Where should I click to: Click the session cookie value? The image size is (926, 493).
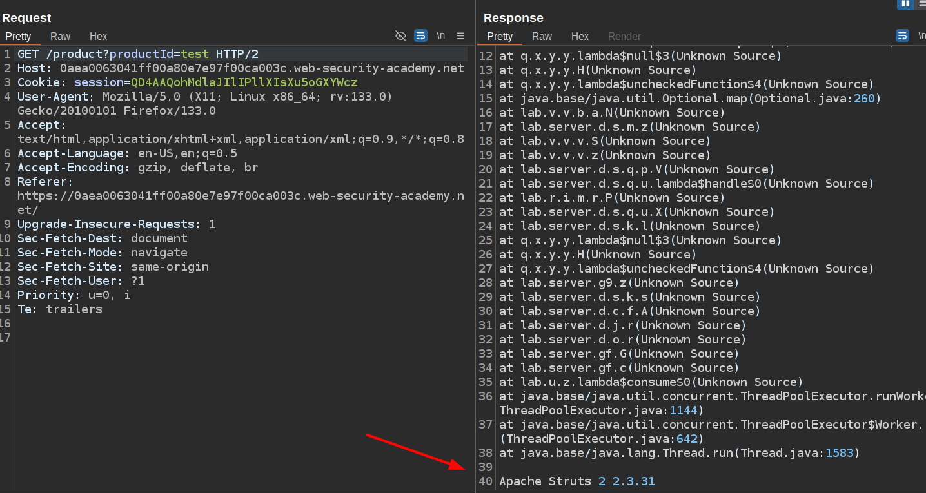tap(244, 82)
